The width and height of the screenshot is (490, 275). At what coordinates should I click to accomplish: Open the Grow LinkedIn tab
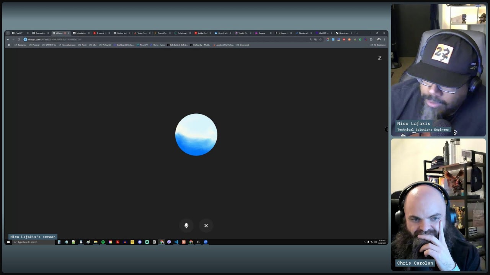click(222, 33)
